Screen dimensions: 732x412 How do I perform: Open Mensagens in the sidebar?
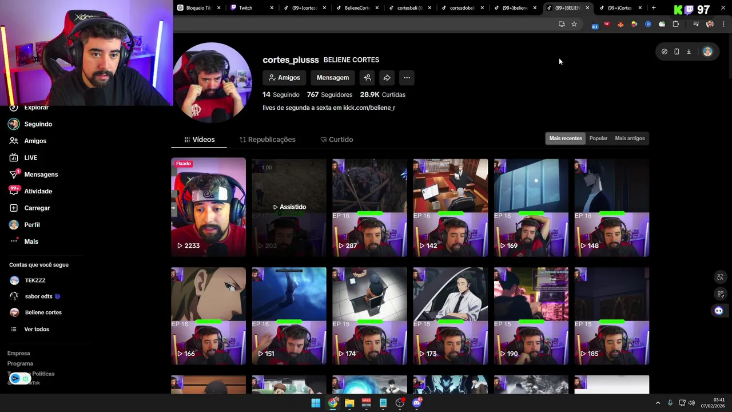click(x=41, y=175)
